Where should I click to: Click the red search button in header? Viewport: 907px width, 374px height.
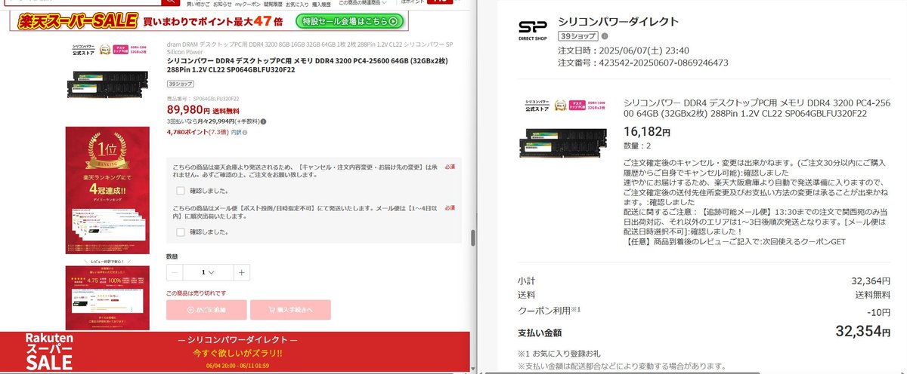(172, 2)
